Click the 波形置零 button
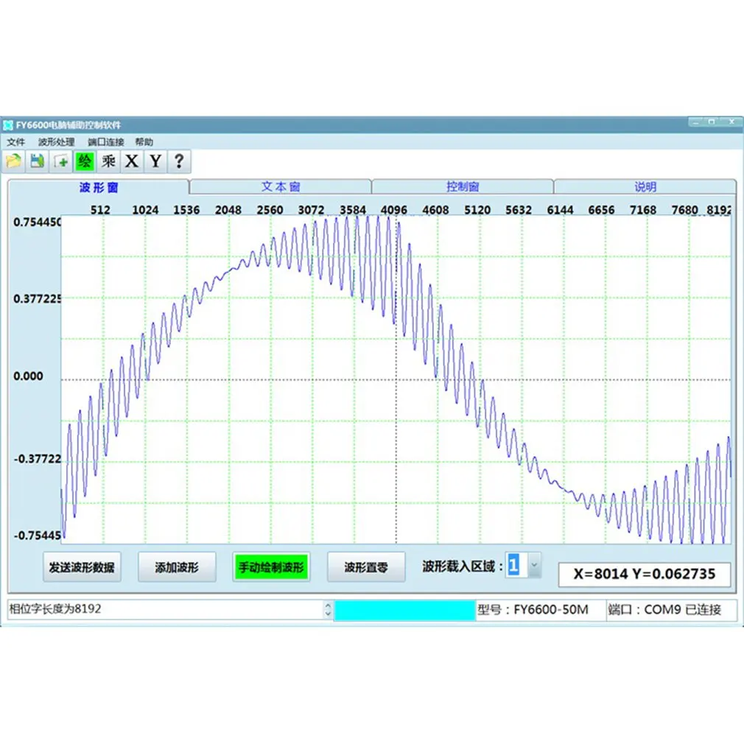This screenshot has height=744, width=744. [x=366, y=567]
